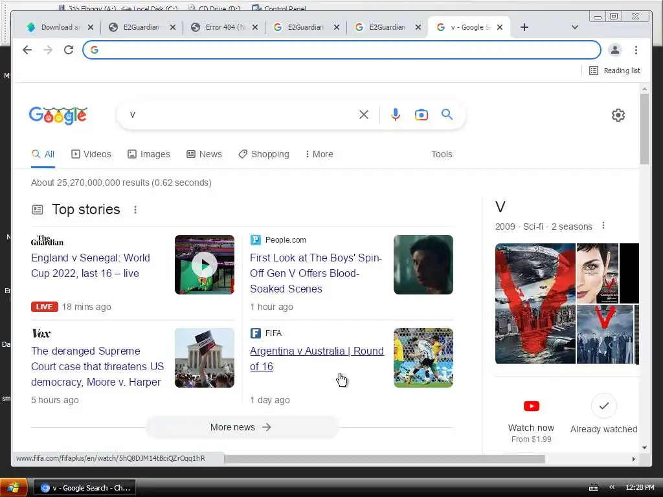This screenshot has height=497, width=663.
Task: Clear the search query with X
Action: click(x=364, y=115)
